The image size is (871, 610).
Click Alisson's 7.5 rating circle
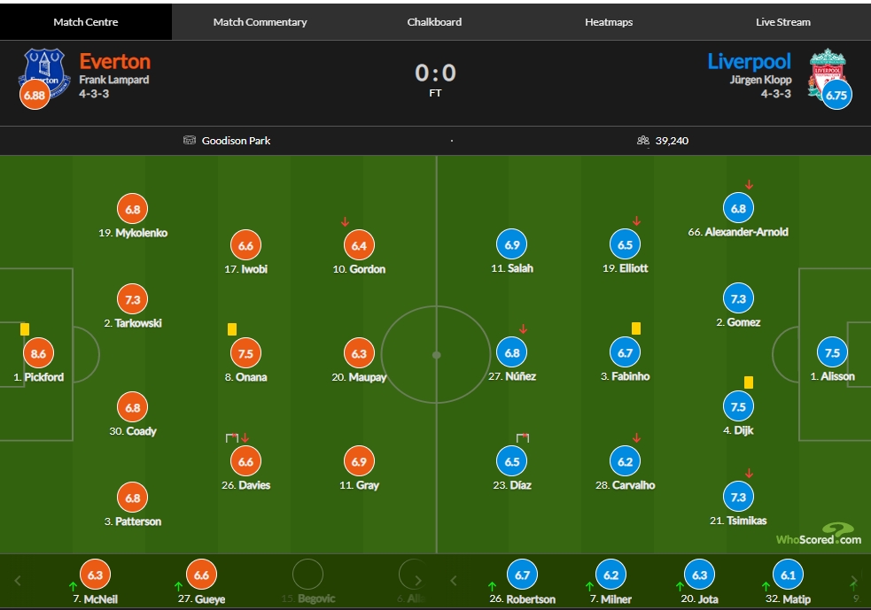pyautogui.click(x=832, y=352)
